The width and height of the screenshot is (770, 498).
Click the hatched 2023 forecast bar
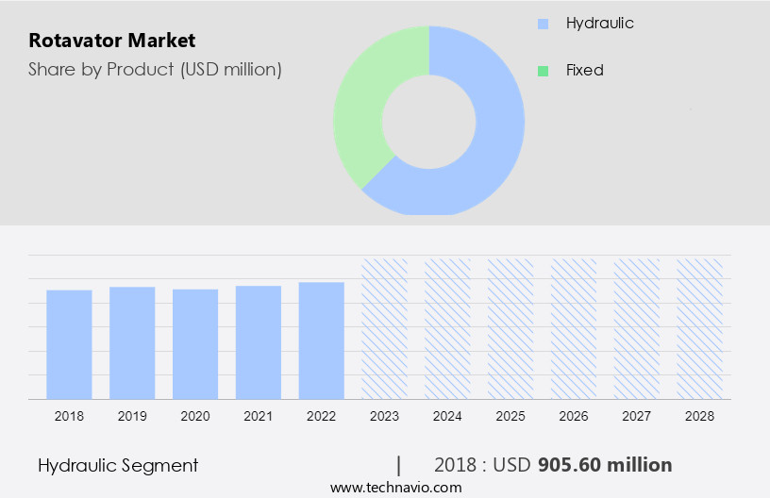(384, 328)
